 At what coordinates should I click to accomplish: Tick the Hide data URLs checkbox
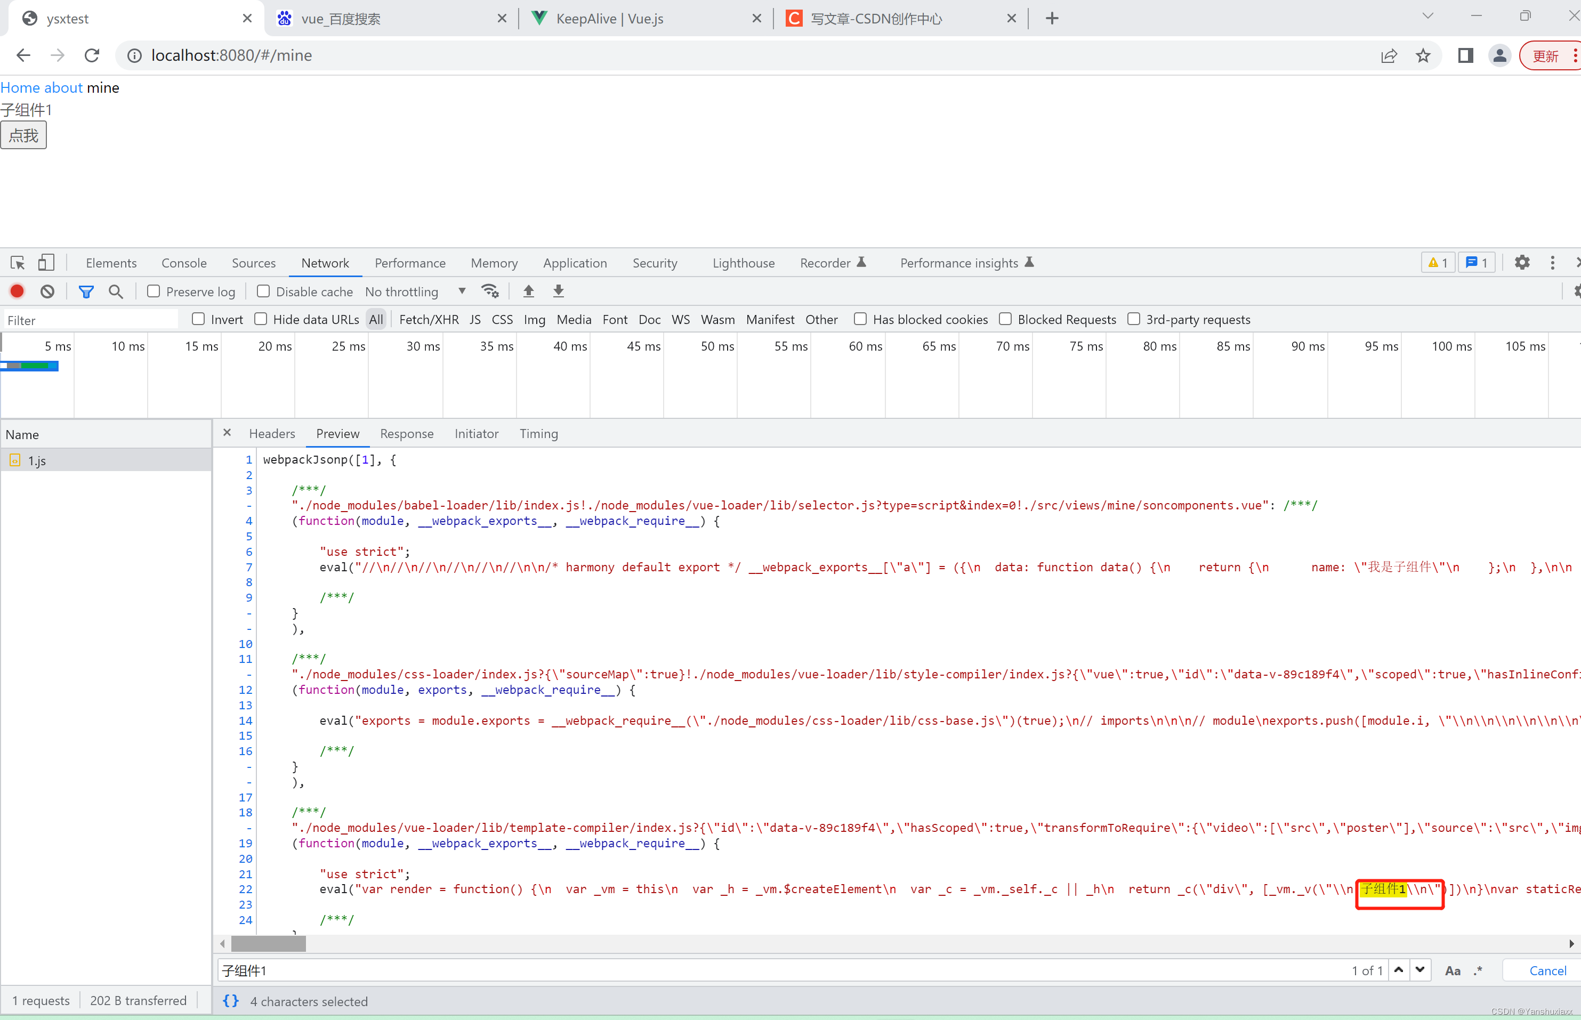pyautogui.click(x=261, y=319)
